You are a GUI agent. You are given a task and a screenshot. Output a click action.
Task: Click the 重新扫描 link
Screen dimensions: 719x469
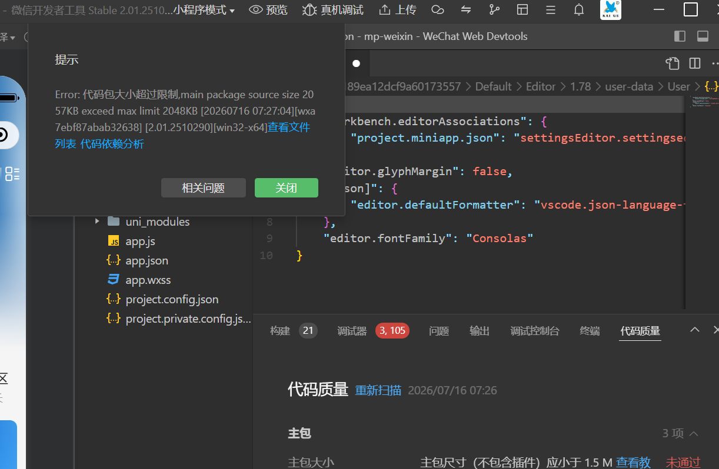(x=378, y=390)
